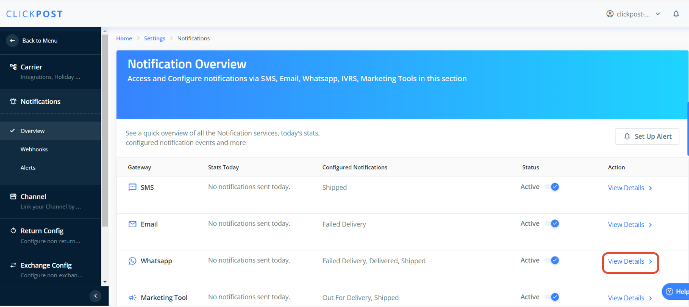Toggle the Marketing Tool Active switch
This screenshot has width=689, height=307.
point(552,297)
